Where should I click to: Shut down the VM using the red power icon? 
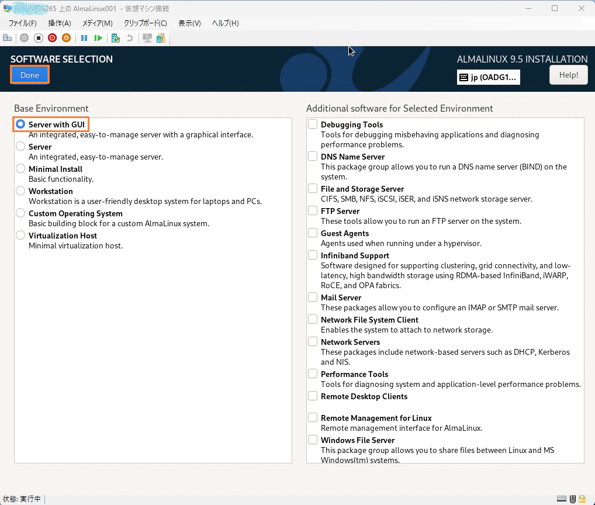(53, 38)
